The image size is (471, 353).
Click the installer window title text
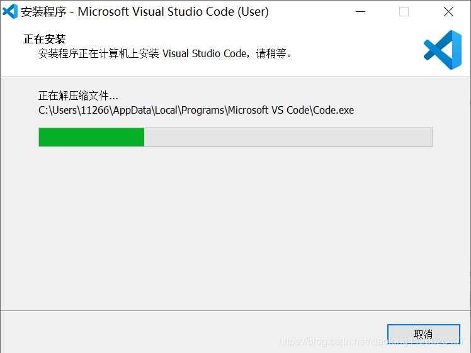pos(144,11)
